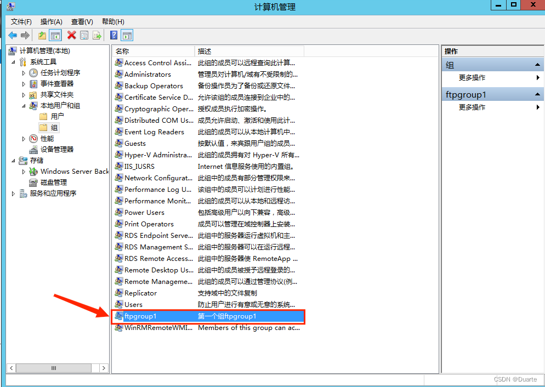The image size is (545, 387).
Task: Click the blue Help question mark icon
Action: pos(113,35)
